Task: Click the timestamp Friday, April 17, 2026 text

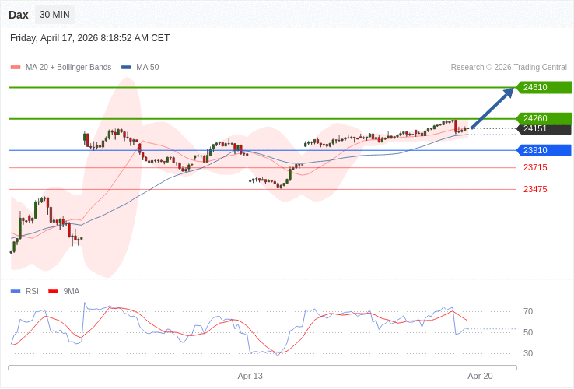Action: [90, 38]
